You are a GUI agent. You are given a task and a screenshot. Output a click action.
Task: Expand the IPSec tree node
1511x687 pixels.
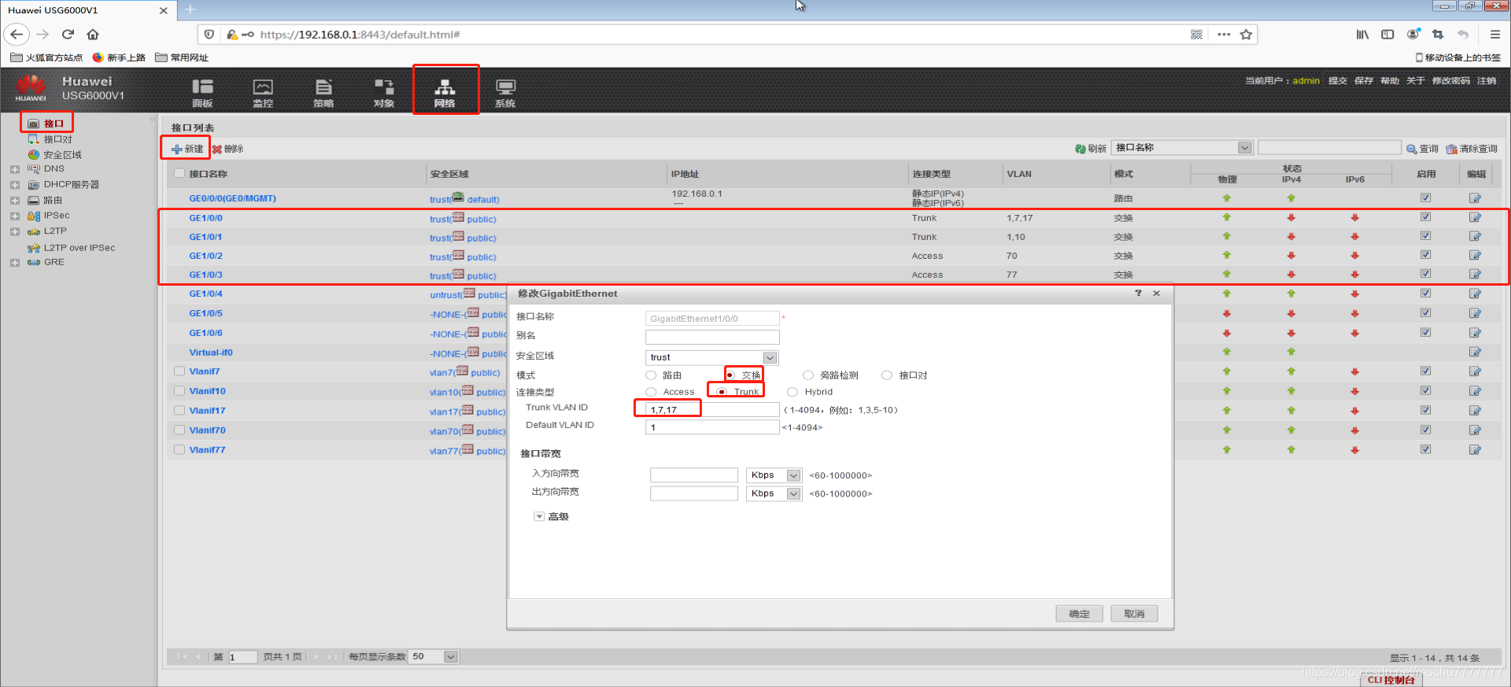point(15,216)
